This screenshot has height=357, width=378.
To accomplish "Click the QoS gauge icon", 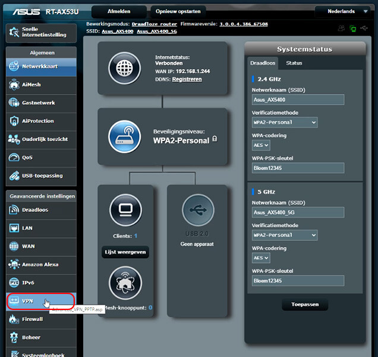I will click(14, 158).
